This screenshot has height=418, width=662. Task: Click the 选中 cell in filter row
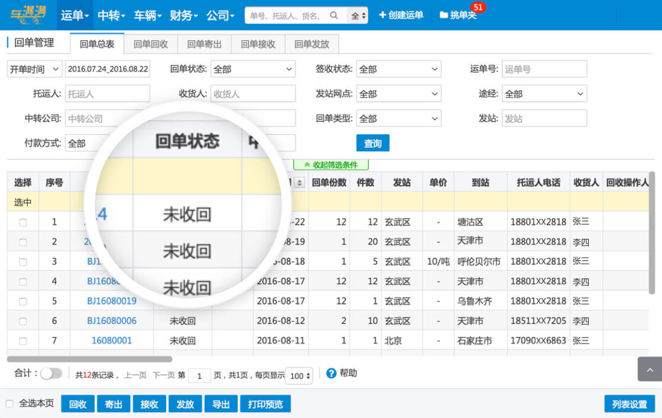point(23,202)
